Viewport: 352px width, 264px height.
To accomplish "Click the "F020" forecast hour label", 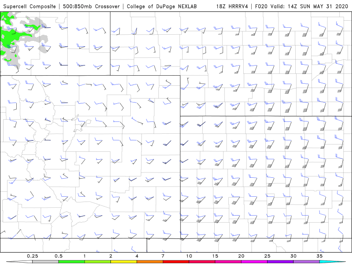I will click(261, 7).
